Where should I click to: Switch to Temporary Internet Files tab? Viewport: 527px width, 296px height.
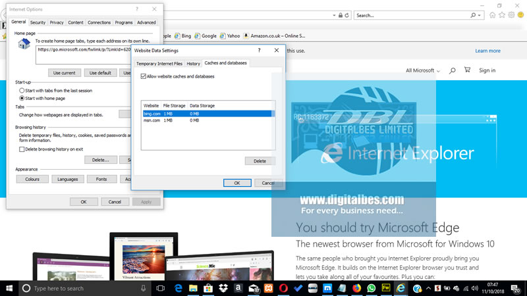(x=159, y=63)
